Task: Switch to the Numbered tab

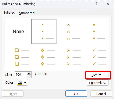Action: 26,13
